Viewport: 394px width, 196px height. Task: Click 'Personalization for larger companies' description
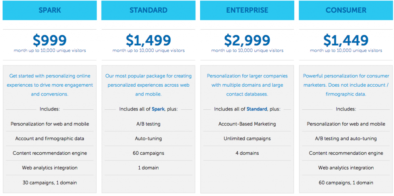(247, 85)
